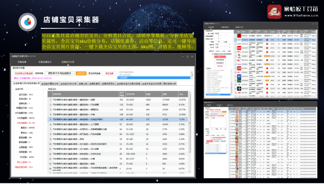The height and width of the screenshot is (184, 324).
Task: Open the upper 不限 dropdown in the shop-collection window
Action: [223, 44]
